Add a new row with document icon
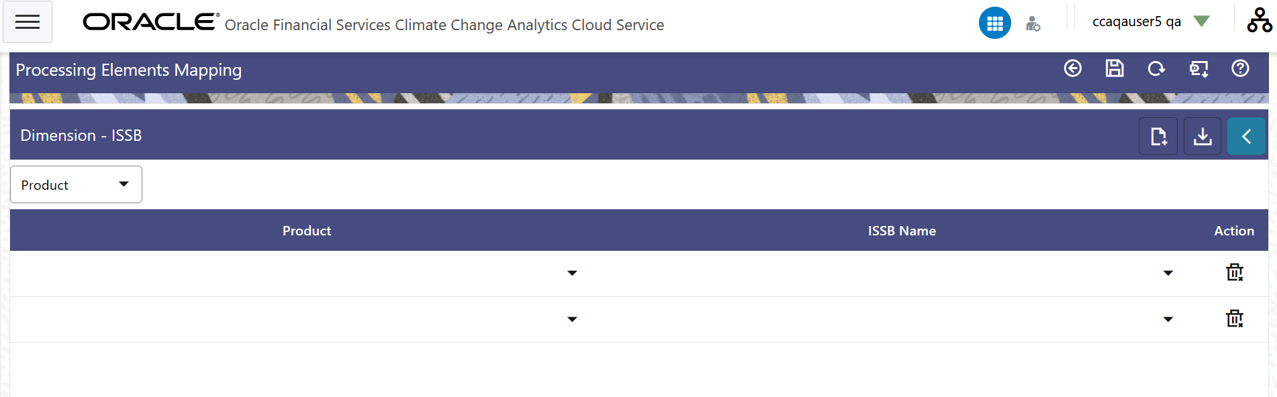The image size is (1277, 397). pyautogui.click(x=1158, y=136)
